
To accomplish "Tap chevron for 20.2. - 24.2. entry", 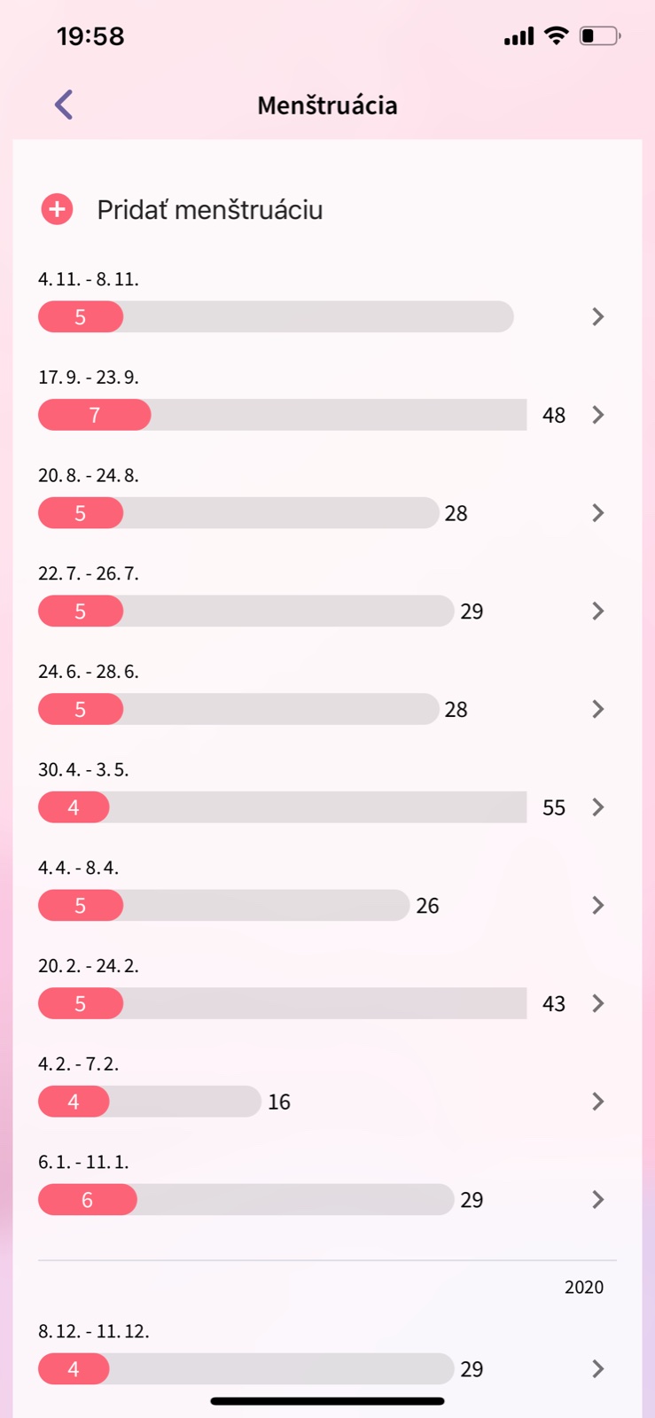I will coord(598,1003).
